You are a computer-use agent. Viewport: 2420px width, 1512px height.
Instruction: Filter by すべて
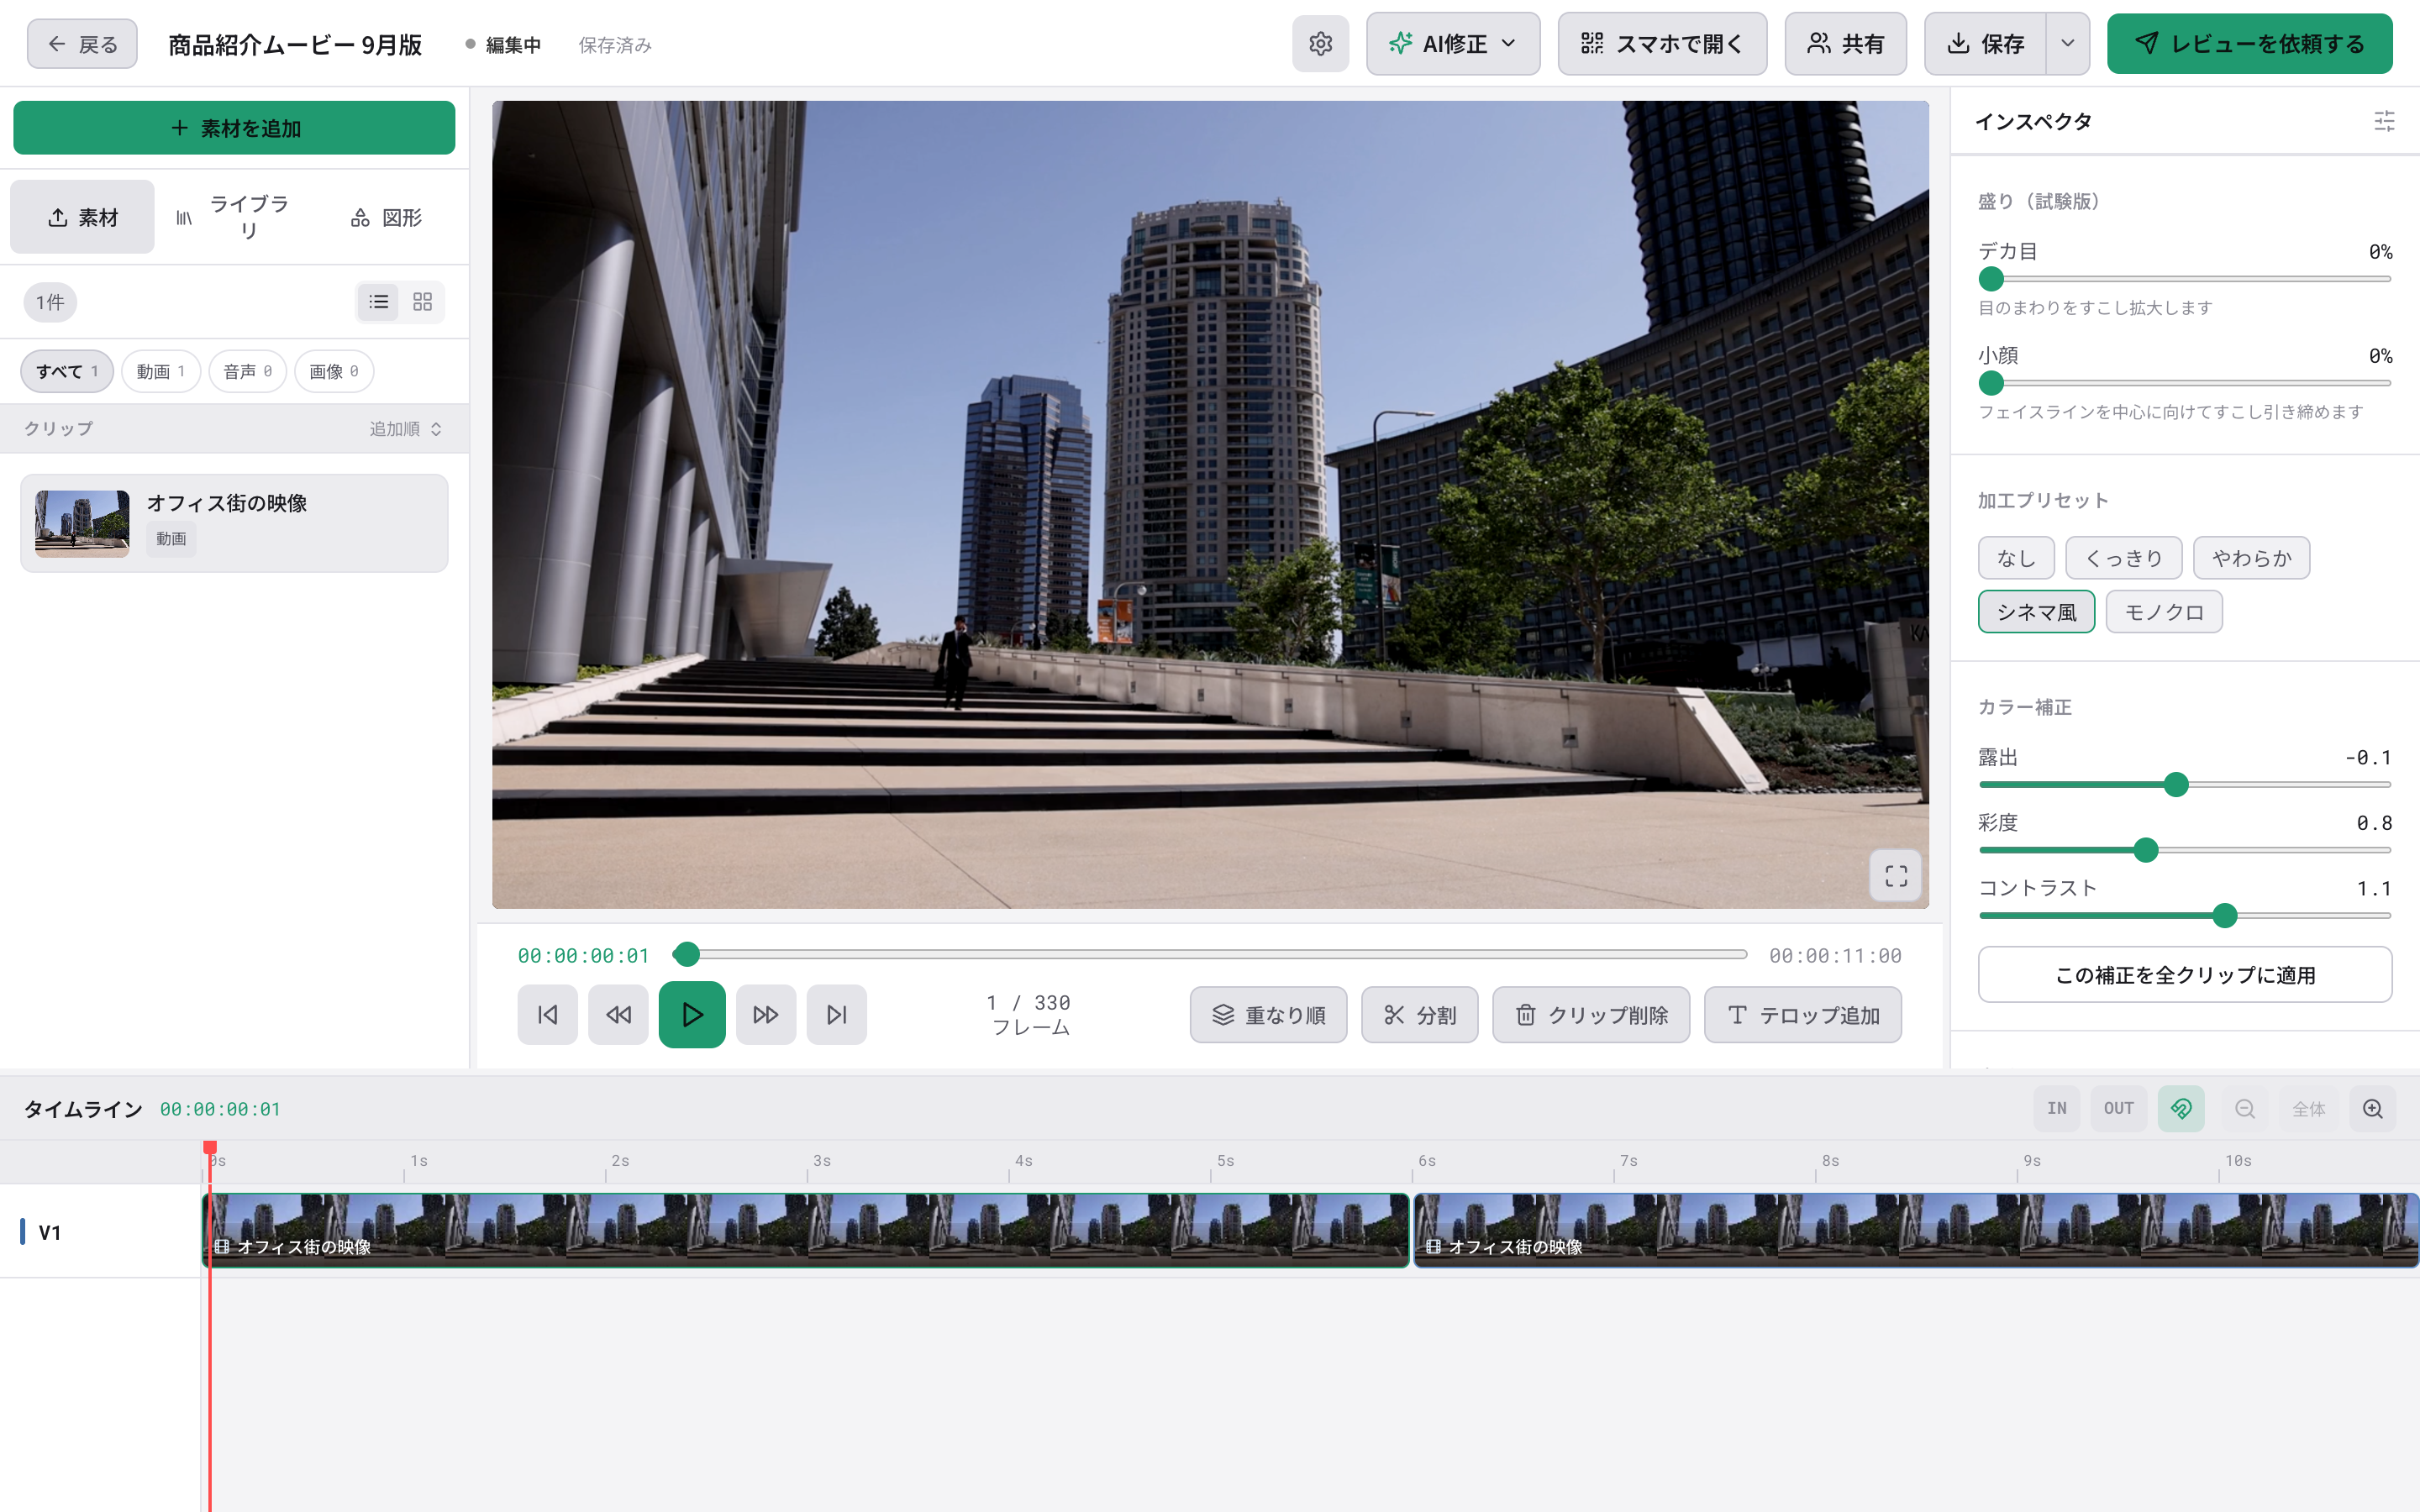pos(67,372)
